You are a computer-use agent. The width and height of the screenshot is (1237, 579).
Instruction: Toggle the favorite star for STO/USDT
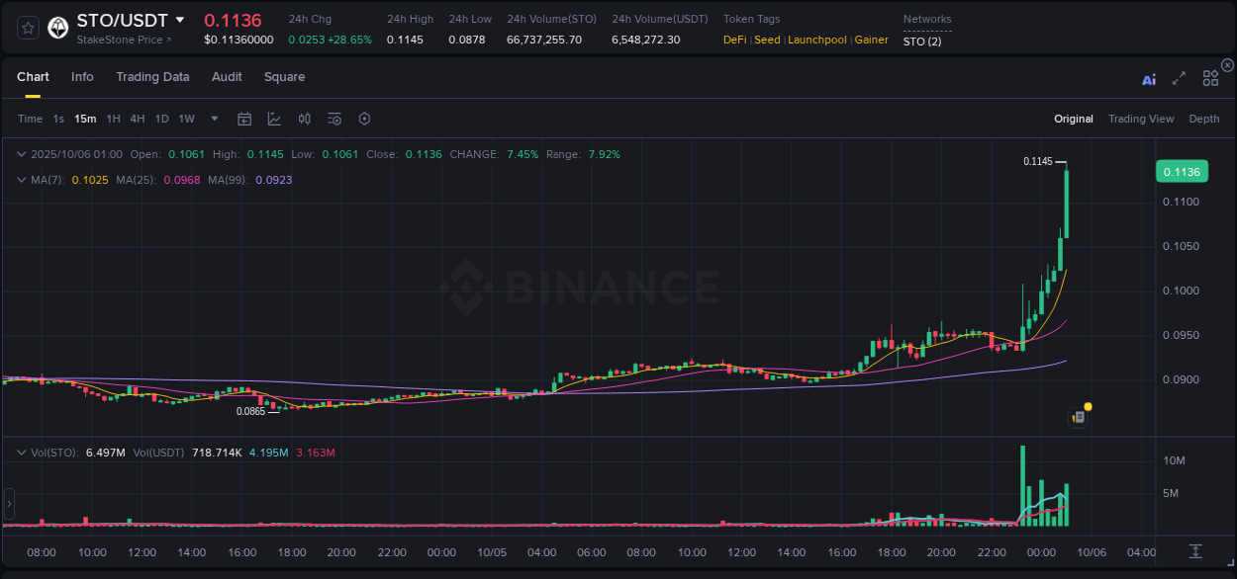27,27
